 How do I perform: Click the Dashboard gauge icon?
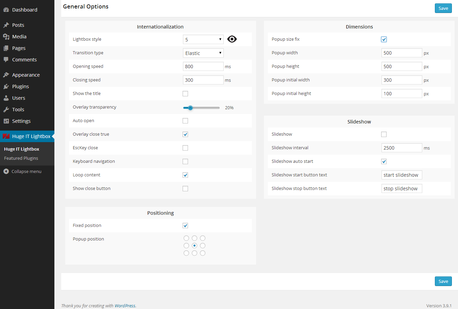tap(6, 10)
